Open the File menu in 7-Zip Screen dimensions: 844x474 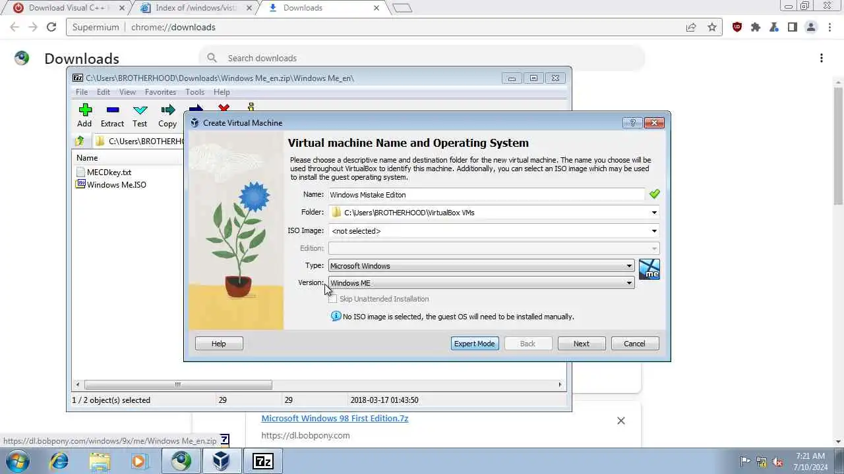[x=82, y=92]
